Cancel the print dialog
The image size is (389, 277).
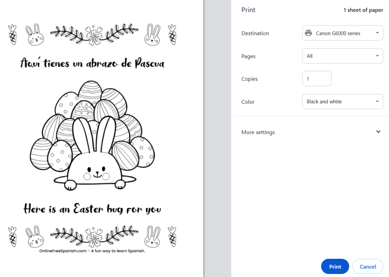pos(367,266)
